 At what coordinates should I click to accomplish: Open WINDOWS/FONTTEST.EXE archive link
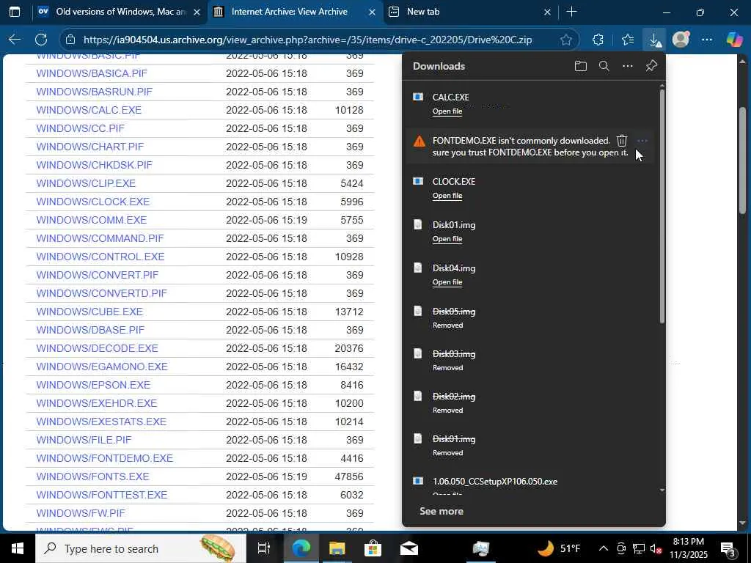point(102,495)
